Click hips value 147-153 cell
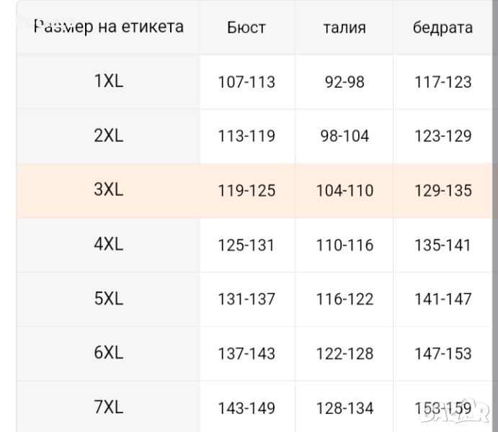Viewport: 498px width, 432px height. point(443,354)
